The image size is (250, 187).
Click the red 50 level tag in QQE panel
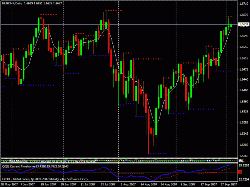point(240,172)
